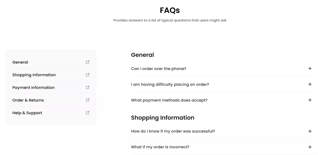Viewport: 318px width, 155px height.
Task: Click the FAQs page title
Action: coord(170,10)
